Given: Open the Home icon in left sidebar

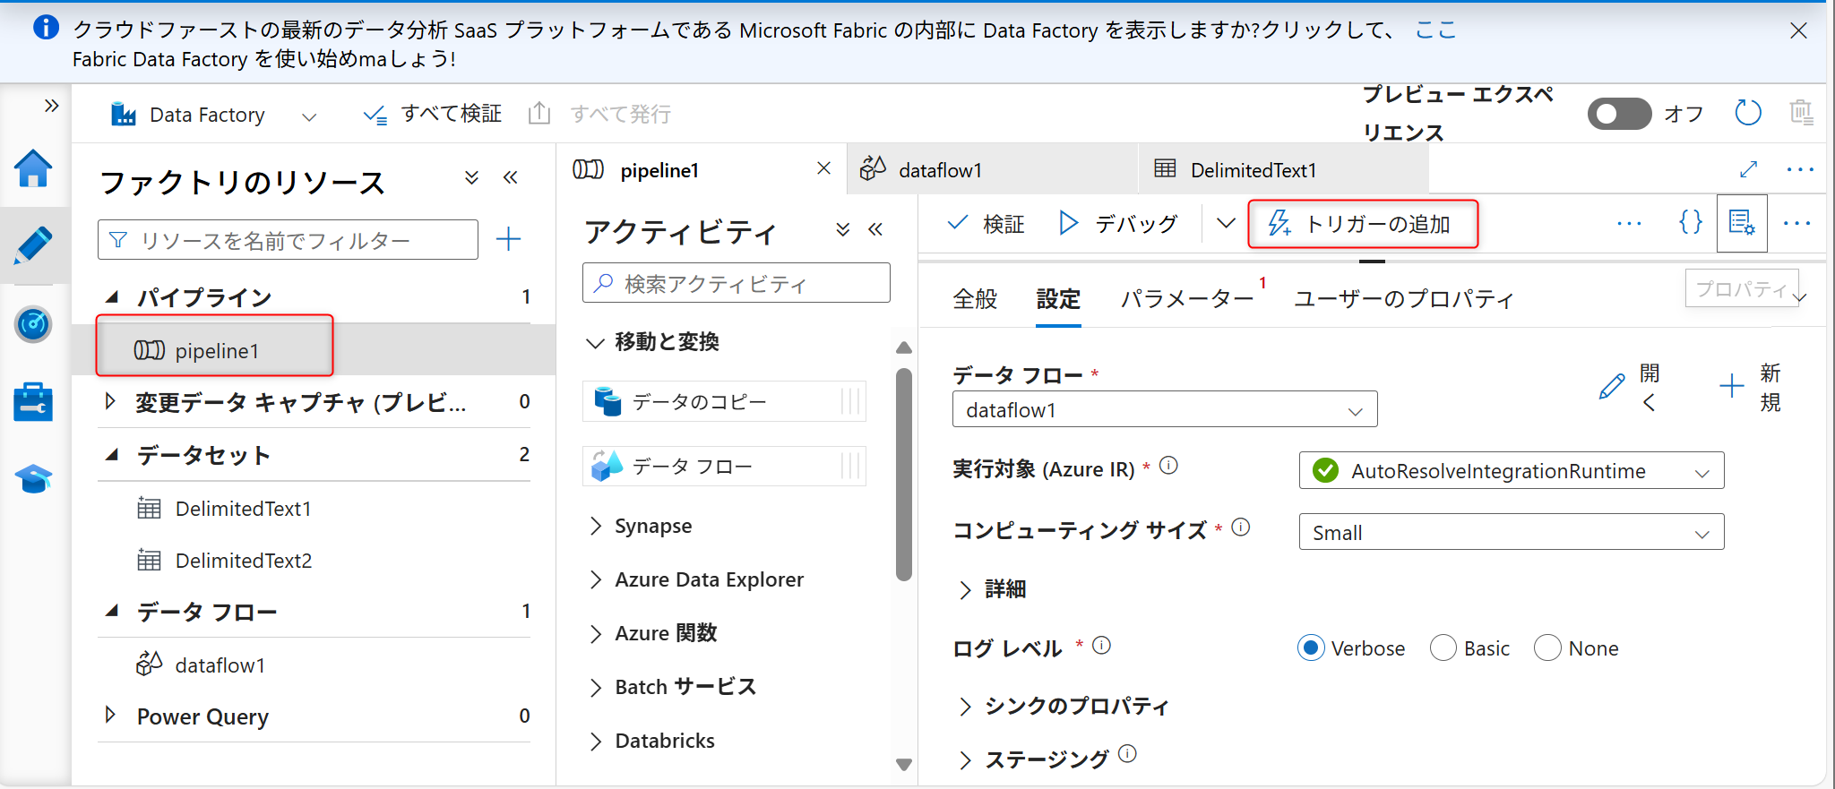Looking at the screenshot, I should coord(33,168).
